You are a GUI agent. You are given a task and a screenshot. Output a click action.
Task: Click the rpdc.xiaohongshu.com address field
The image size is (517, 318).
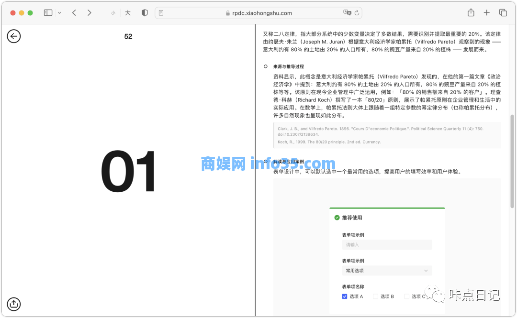[x=259, y=13]
